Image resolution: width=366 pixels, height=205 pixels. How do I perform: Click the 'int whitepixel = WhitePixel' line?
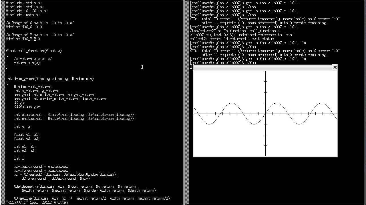point(75,119)
